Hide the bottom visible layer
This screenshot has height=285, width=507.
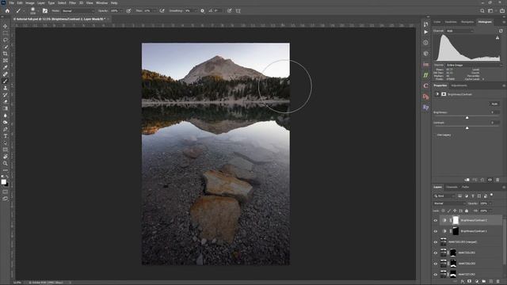pos(436,275)
